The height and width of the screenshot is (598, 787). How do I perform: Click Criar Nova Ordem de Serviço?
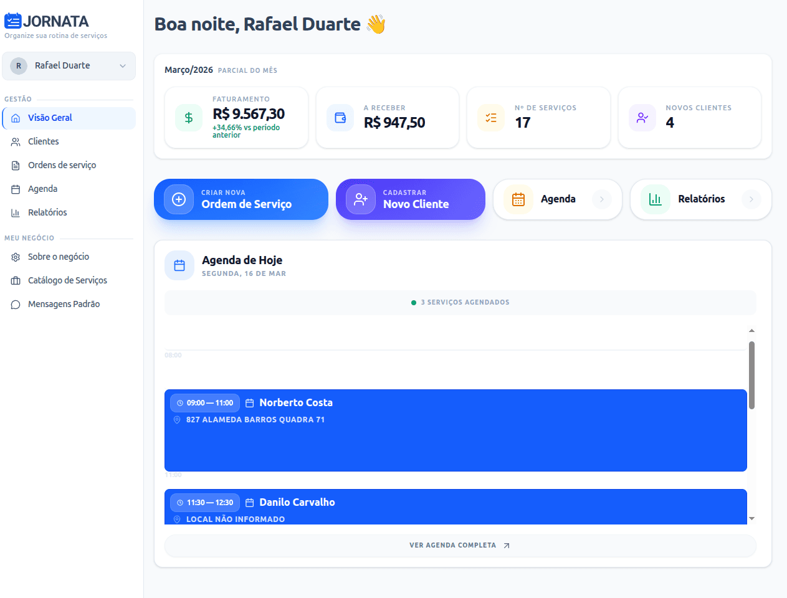point(241,199)
